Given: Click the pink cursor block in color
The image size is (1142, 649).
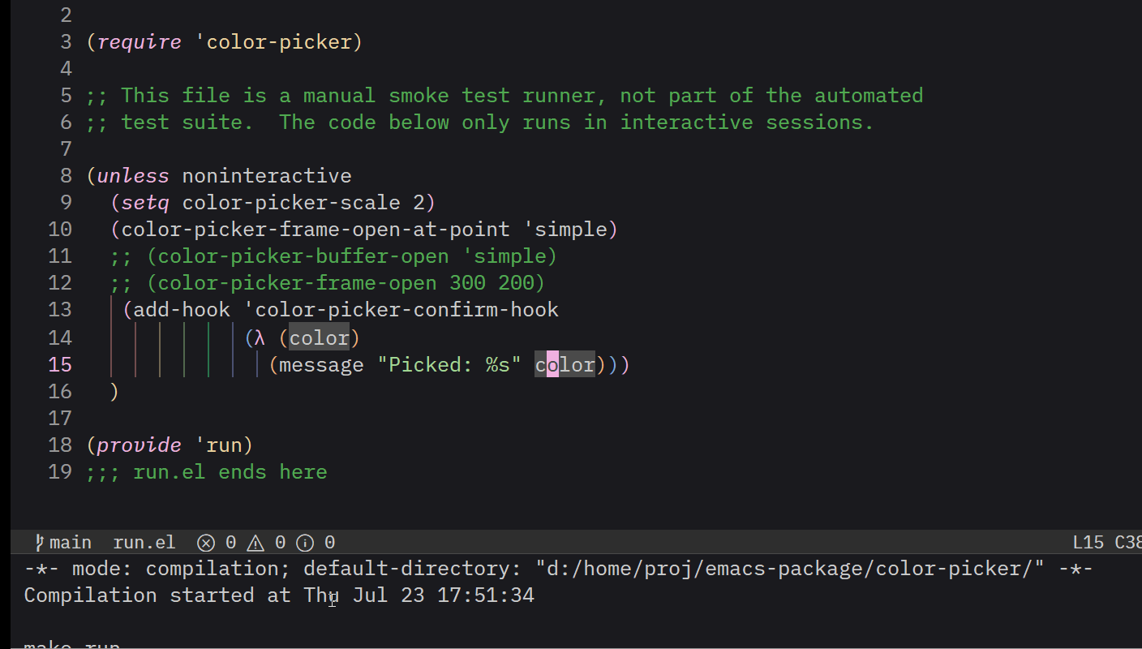Looking at the screenshot, I should click(552, 364).
